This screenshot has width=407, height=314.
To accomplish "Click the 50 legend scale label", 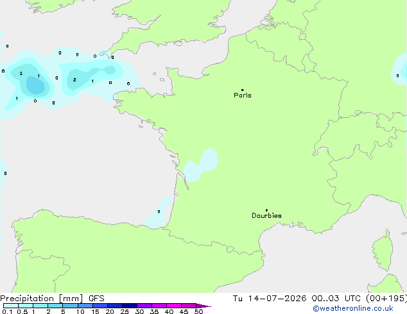I will 198,311.
